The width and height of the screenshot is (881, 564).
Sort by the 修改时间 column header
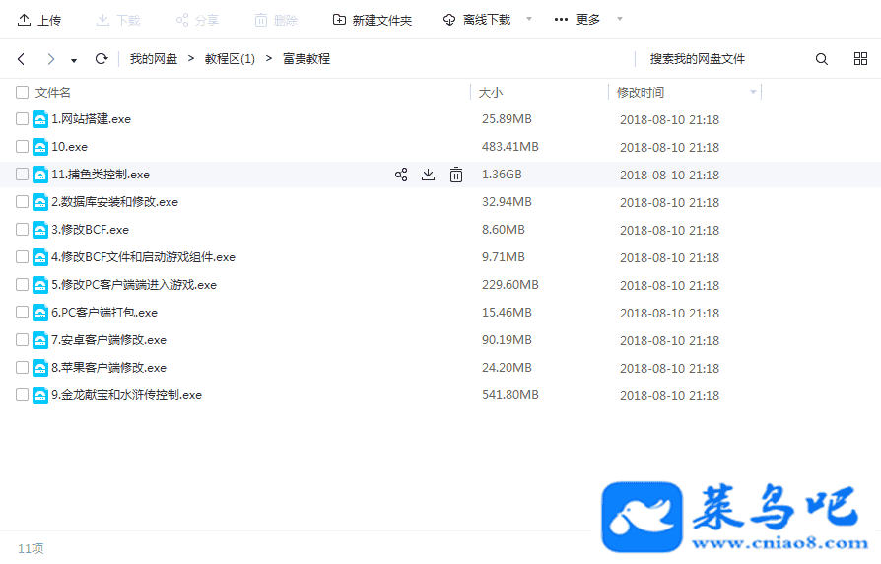point(641,93)
